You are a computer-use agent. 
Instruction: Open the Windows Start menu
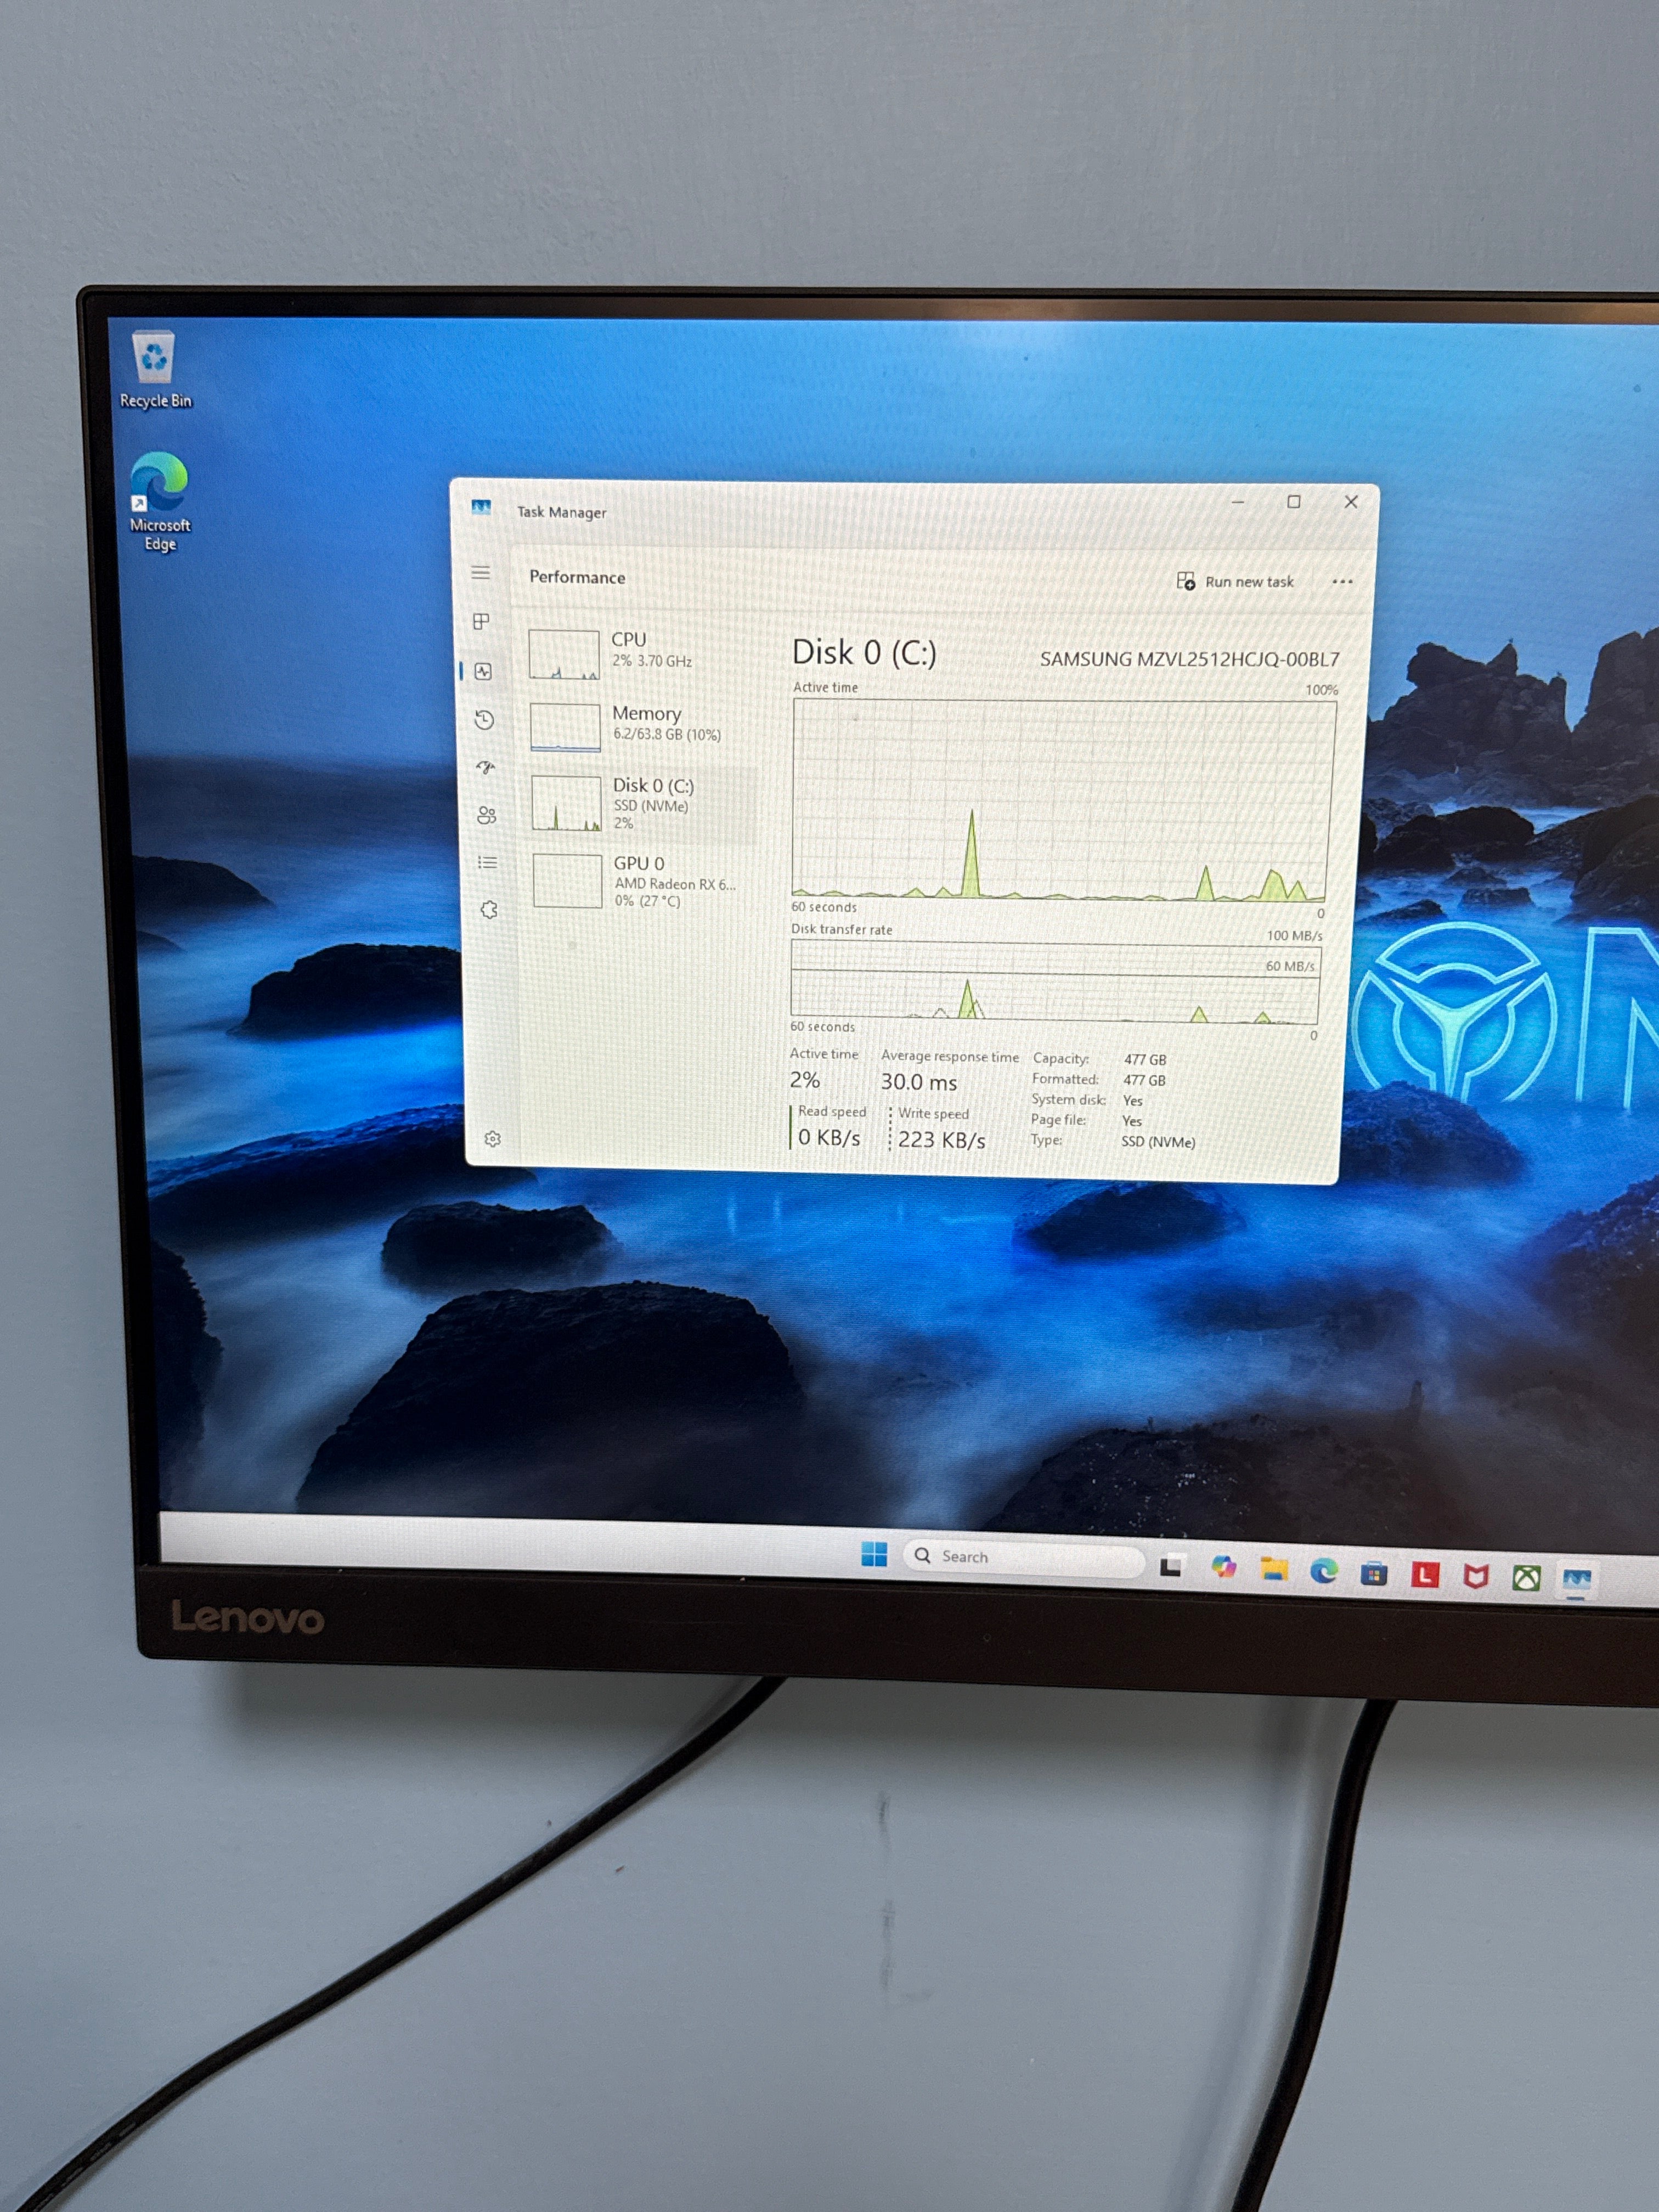(x=874, y=1554)
